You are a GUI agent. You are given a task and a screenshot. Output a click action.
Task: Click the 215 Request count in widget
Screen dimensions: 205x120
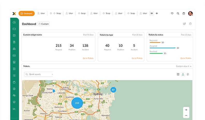pos(59,46)
